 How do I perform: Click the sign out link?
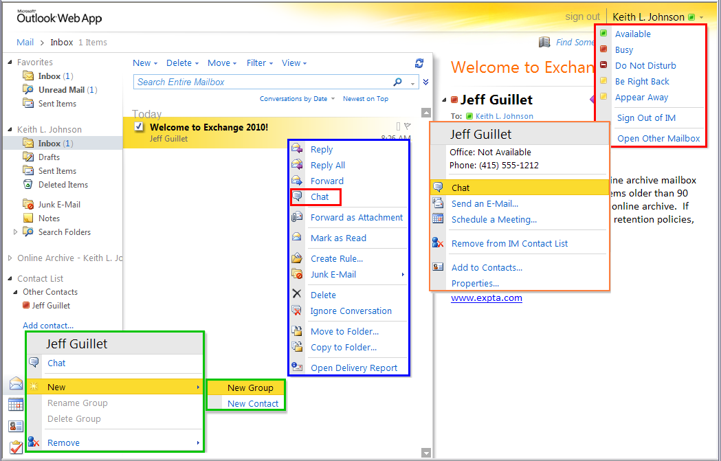(x=582, y=16)
